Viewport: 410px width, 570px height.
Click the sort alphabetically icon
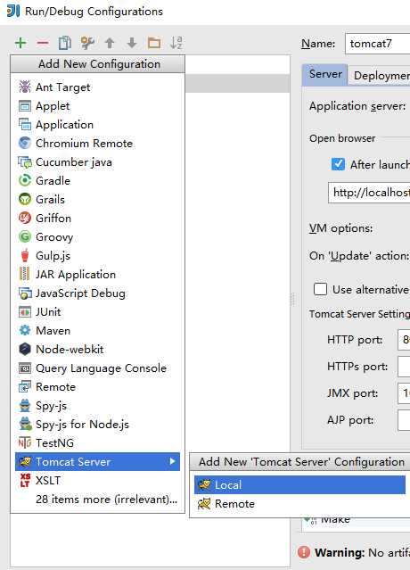pyautogui.click(x=176, y=43)
